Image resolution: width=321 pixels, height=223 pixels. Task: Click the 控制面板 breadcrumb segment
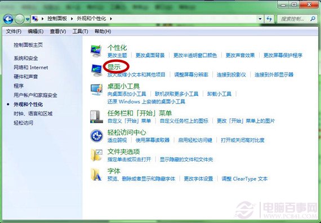[57, 19]
